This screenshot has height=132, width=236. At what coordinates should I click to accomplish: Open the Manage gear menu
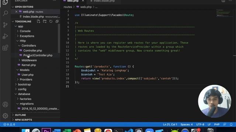pos(6,116)
